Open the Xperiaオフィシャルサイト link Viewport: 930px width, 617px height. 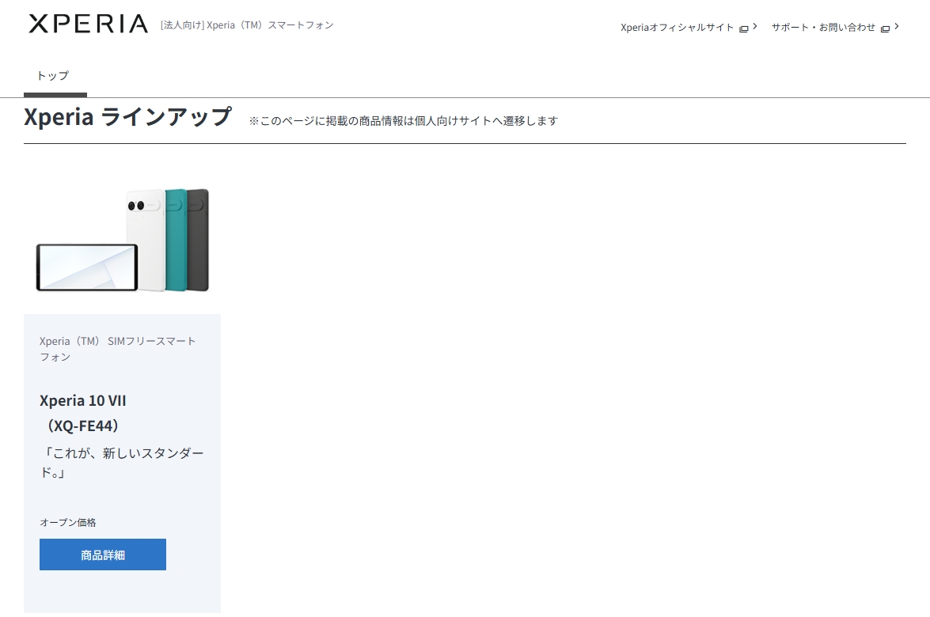click(678, 27)
